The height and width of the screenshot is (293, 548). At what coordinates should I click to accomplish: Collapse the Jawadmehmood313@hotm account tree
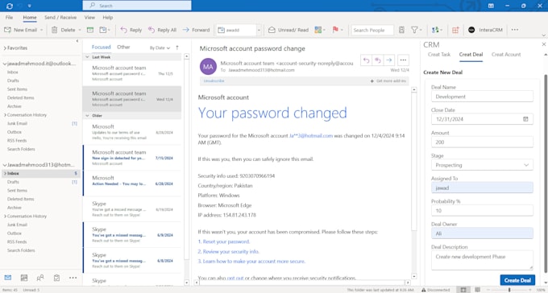tap(5, 165)
